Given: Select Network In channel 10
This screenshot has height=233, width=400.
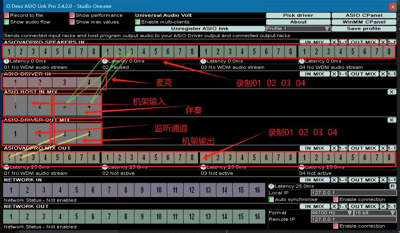Looking at the screenshot, I should pyautogui.click(x=159, y=190).
